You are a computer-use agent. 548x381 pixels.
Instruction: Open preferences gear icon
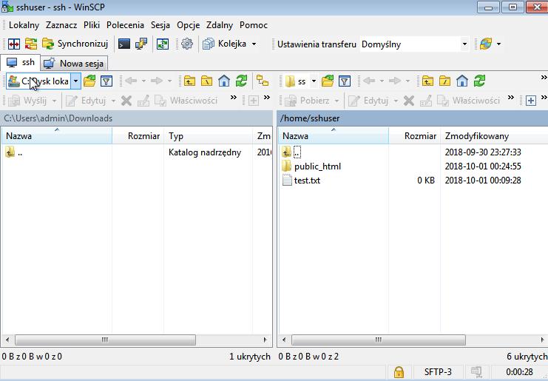187,44
